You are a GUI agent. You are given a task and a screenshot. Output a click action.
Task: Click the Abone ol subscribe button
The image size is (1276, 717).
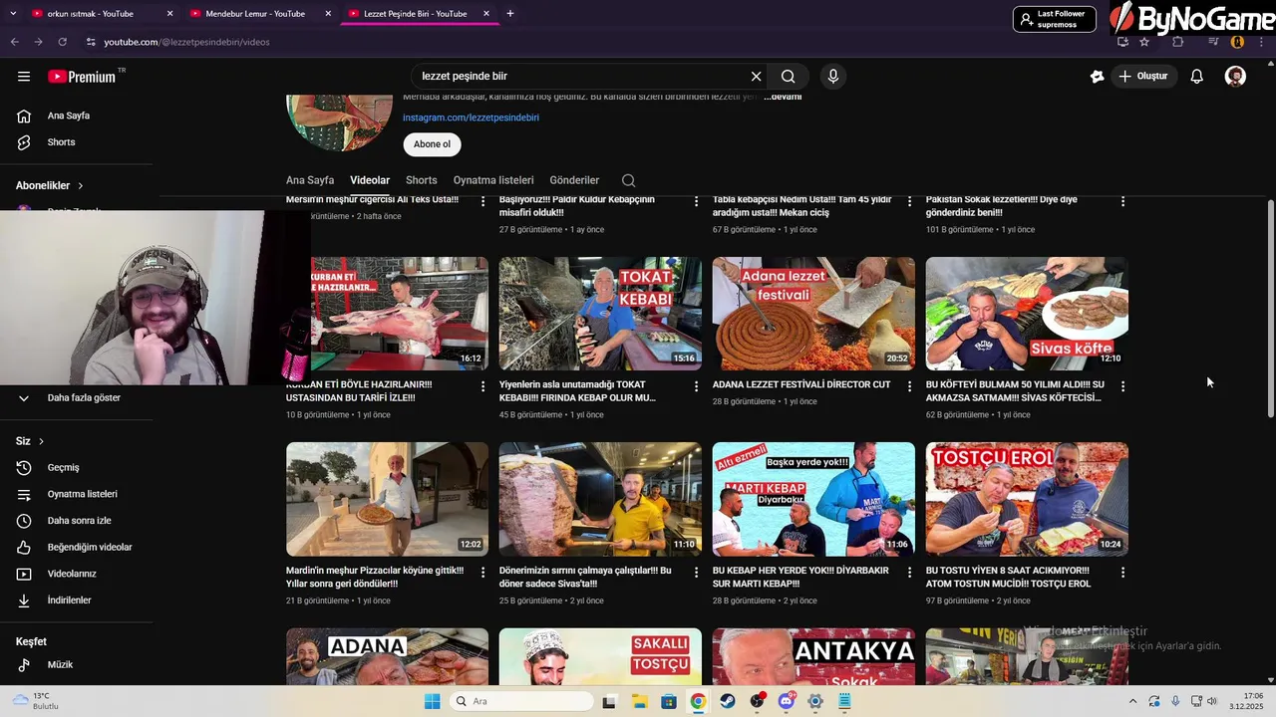(x=432, y=144)
